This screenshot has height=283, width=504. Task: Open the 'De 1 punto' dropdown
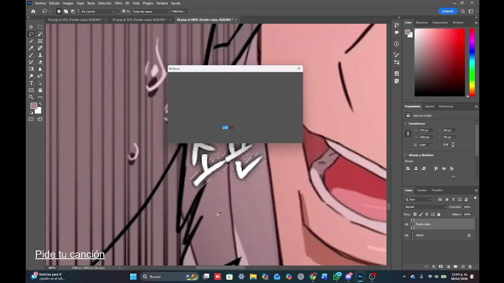[x=97, y=11]
